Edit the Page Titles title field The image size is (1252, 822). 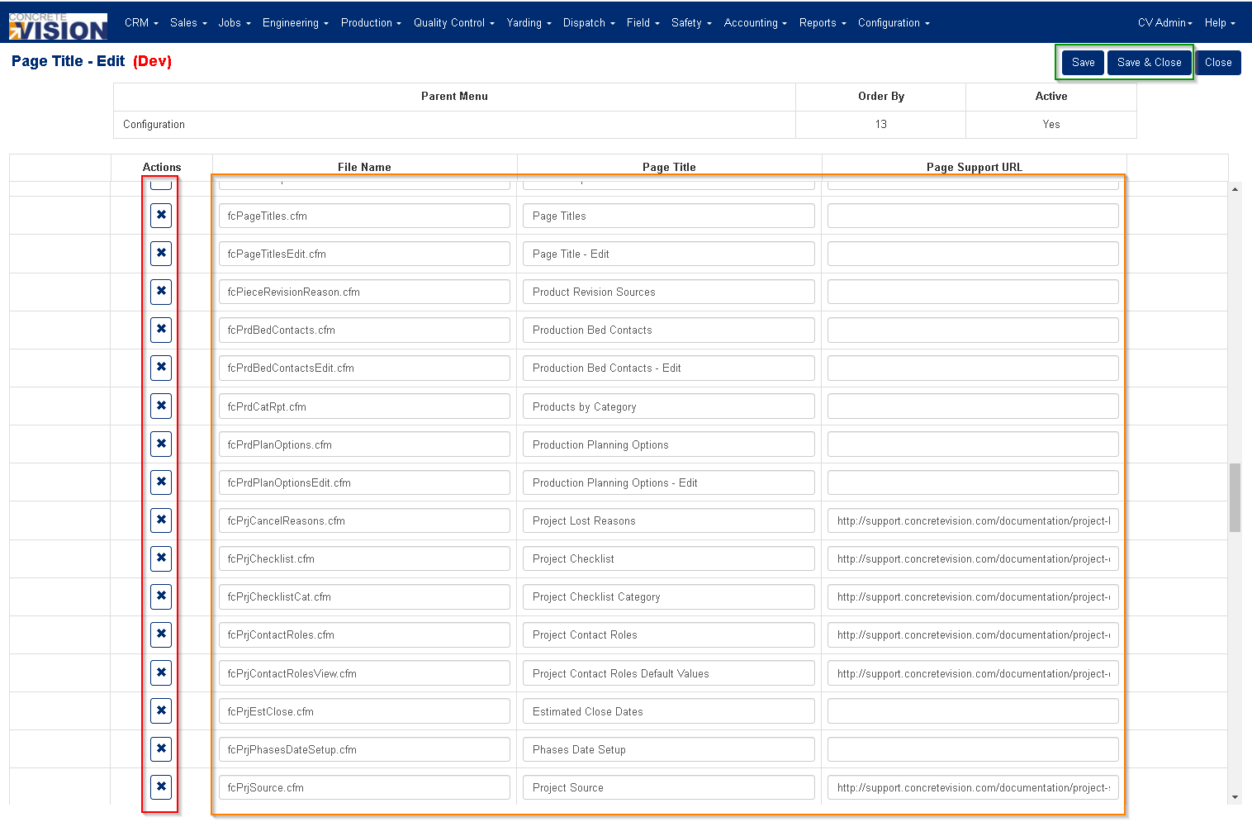669,216
